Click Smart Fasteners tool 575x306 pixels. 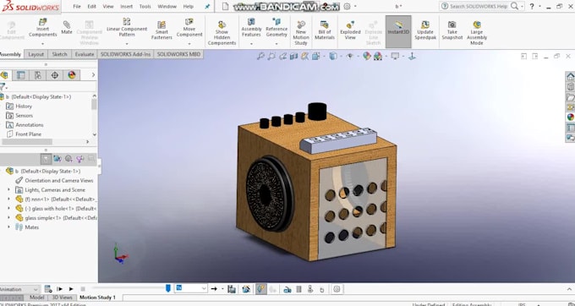(162, 30)
